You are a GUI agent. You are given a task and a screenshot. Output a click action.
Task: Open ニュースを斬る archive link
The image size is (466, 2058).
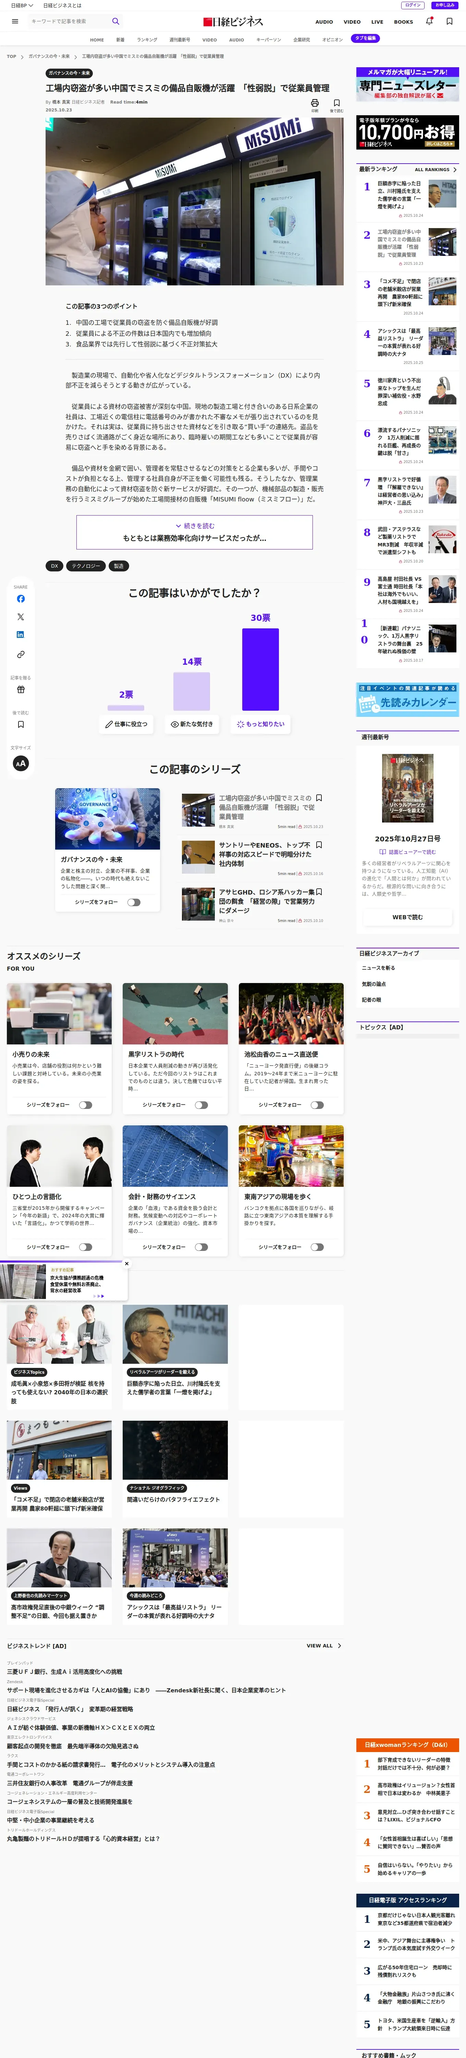pos(378,968)
